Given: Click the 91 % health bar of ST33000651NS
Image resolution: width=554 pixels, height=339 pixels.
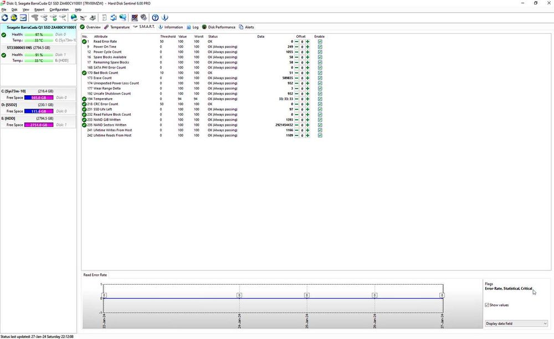Looking at the screenshot, I should [39, 55].
